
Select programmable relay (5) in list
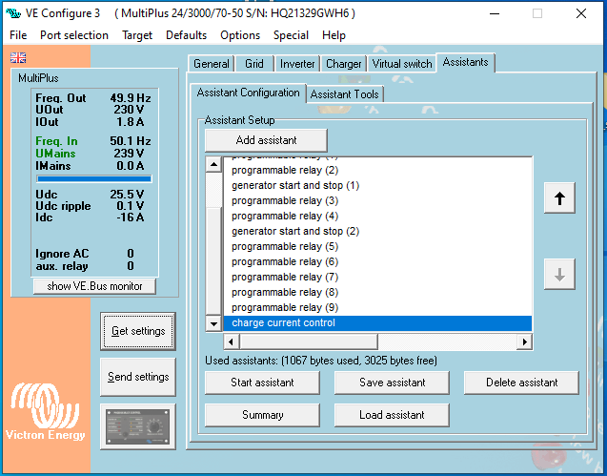[x=285, y=246]
